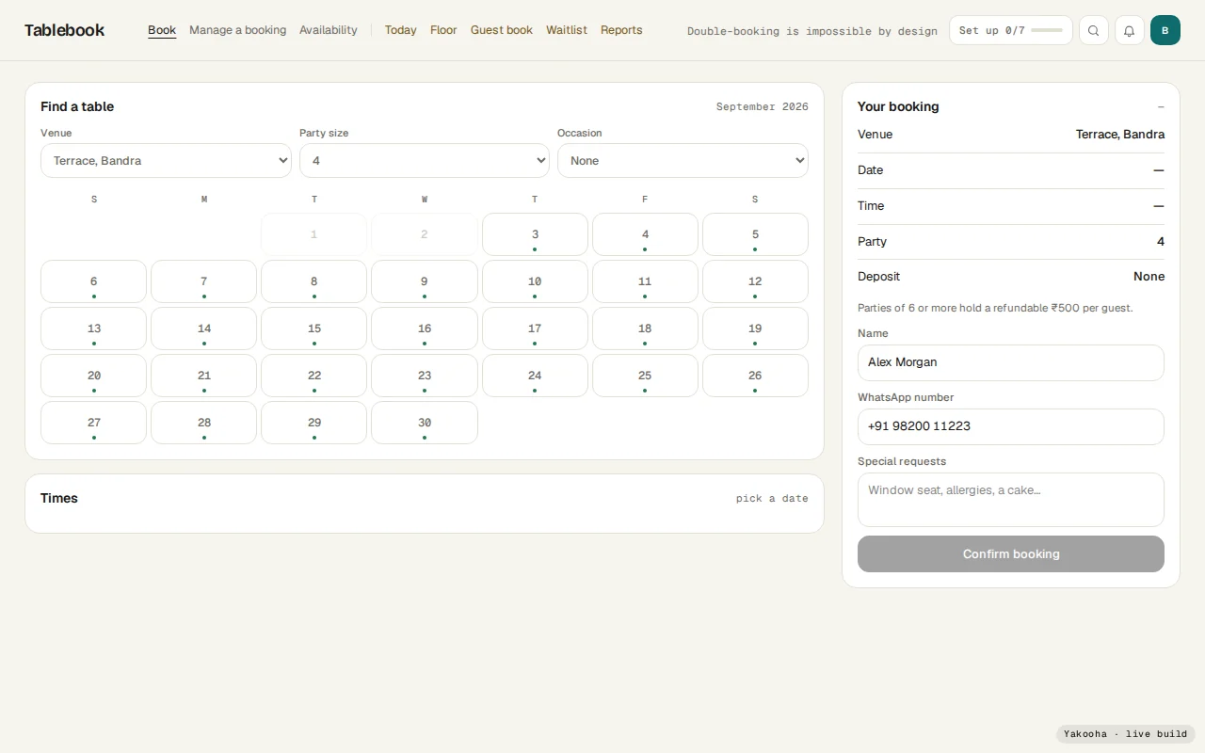Image resolution: width=1205 pixels, height=753 pixels.
Task: Click into the Name field
Action: [x=1011, y=362]
